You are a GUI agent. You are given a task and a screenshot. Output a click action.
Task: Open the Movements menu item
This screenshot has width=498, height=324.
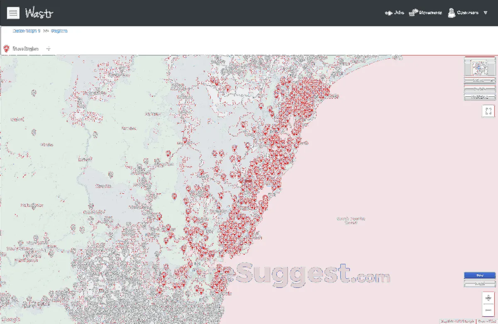430,13
